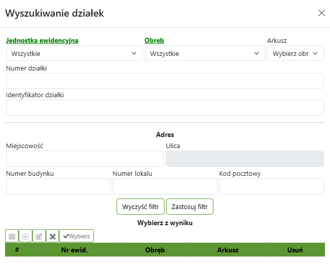This screenshot has width=330, height=269.
Task: Click the Obręb green label link
Action: pos(154,41)
